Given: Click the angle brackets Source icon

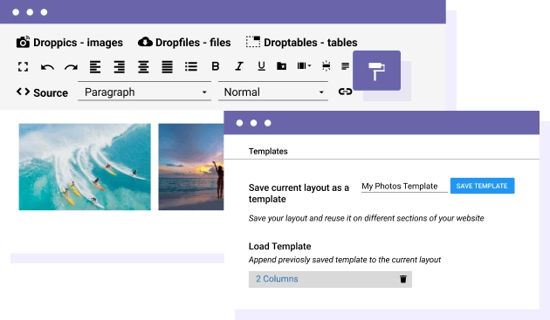Looking at the screenshot, I should [x=24, y=92].
